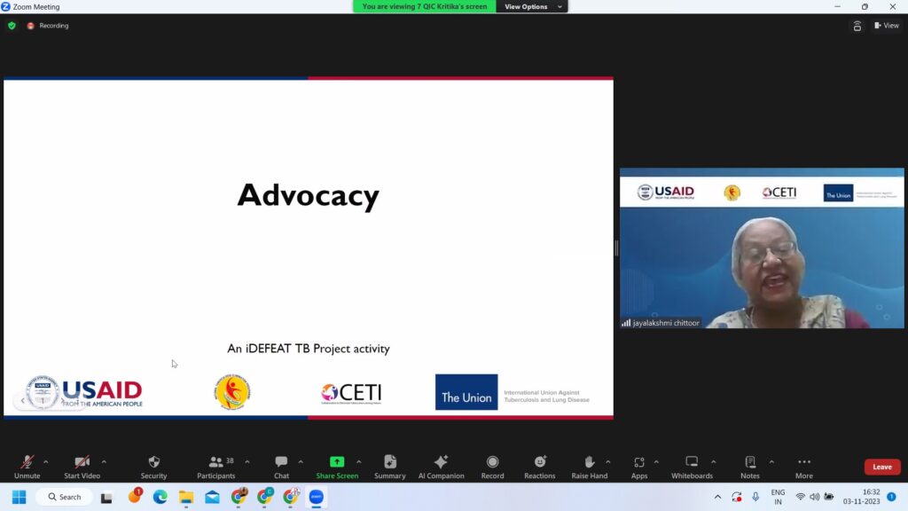Start Video in Zoom toolbar
Screen dimensions: 908x511
pos(82,466)
